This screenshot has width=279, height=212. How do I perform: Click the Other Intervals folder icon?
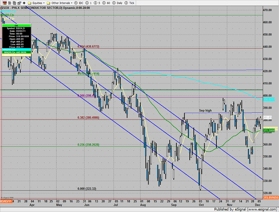[x=49, y=3]
